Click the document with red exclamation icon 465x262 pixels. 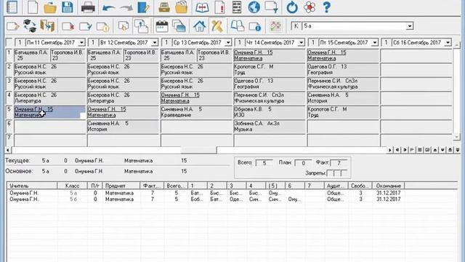219,7
